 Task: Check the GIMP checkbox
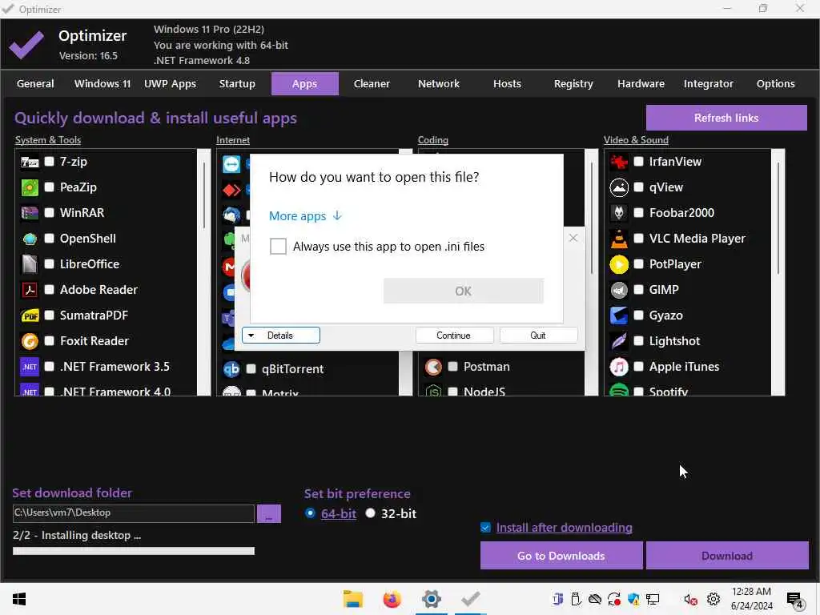pos(638,290)
